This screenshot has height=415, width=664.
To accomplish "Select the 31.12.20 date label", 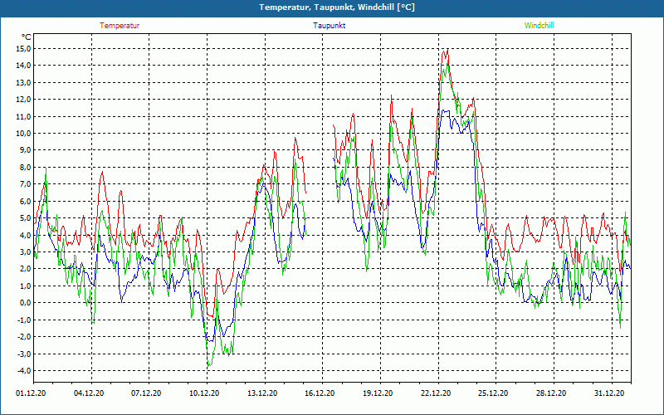I will pyautogui.click(x=609, y=393).
